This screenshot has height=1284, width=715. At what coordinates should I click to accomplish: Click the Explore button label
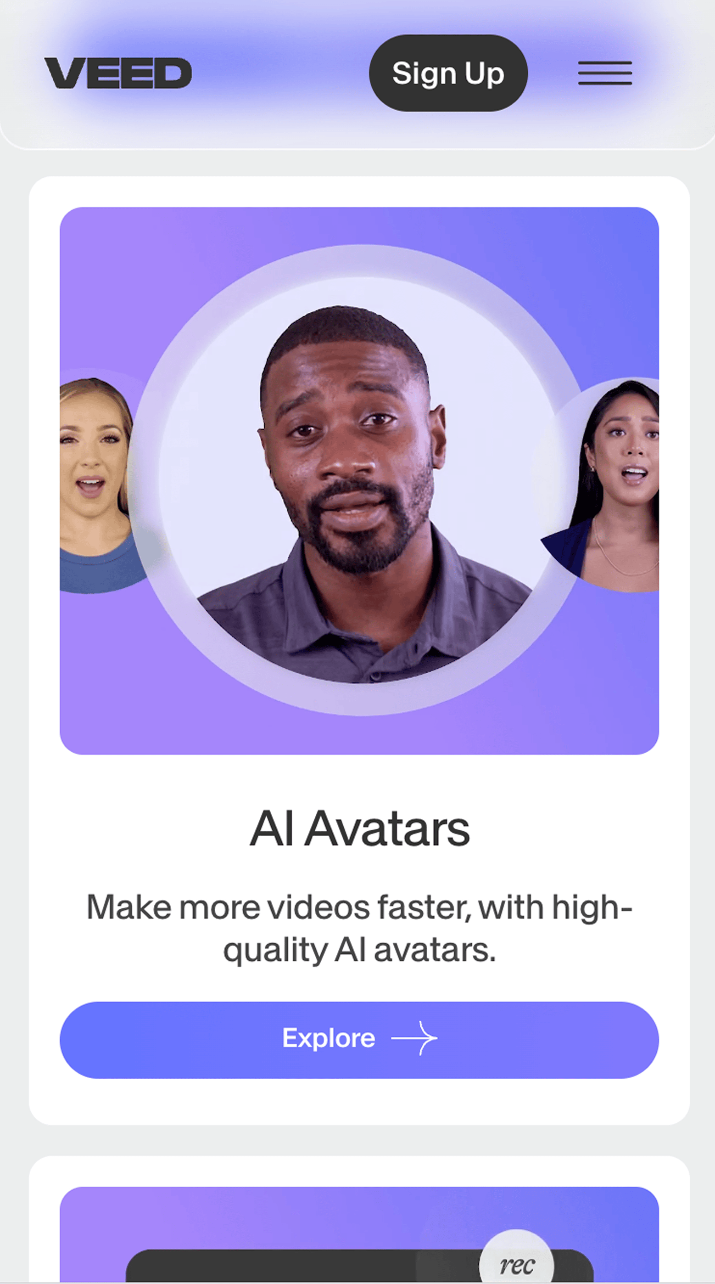[328, 1038]
